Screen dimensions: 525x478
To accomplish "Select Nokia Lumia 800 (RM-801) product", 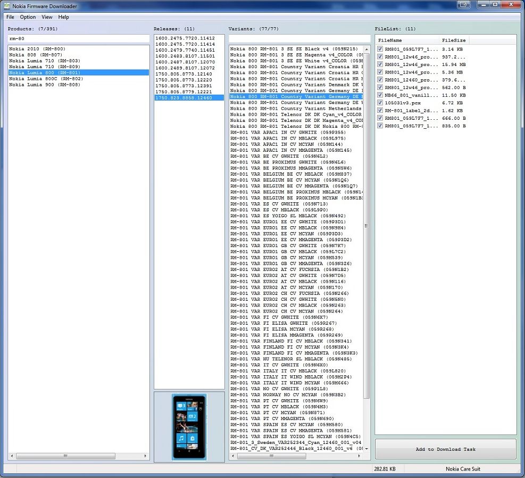I will (x=79, y=72).
